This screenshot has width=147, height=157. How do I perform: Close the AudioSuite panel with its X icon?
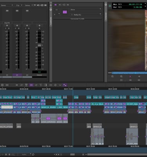pos(51,10)
